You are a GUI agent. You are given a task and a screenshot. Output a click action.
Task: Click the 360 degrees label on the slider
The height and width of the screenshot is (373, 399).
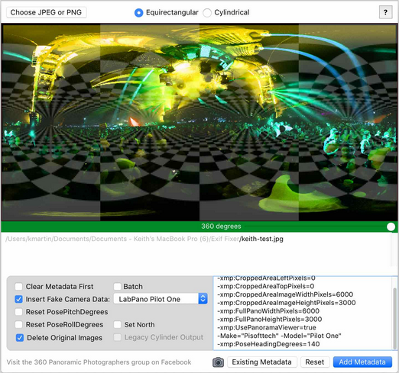click(x=221, y=227)
